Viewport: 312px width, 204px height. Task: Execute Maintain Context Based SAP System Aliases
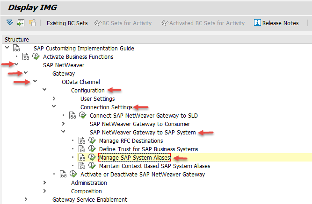[92, 166]
